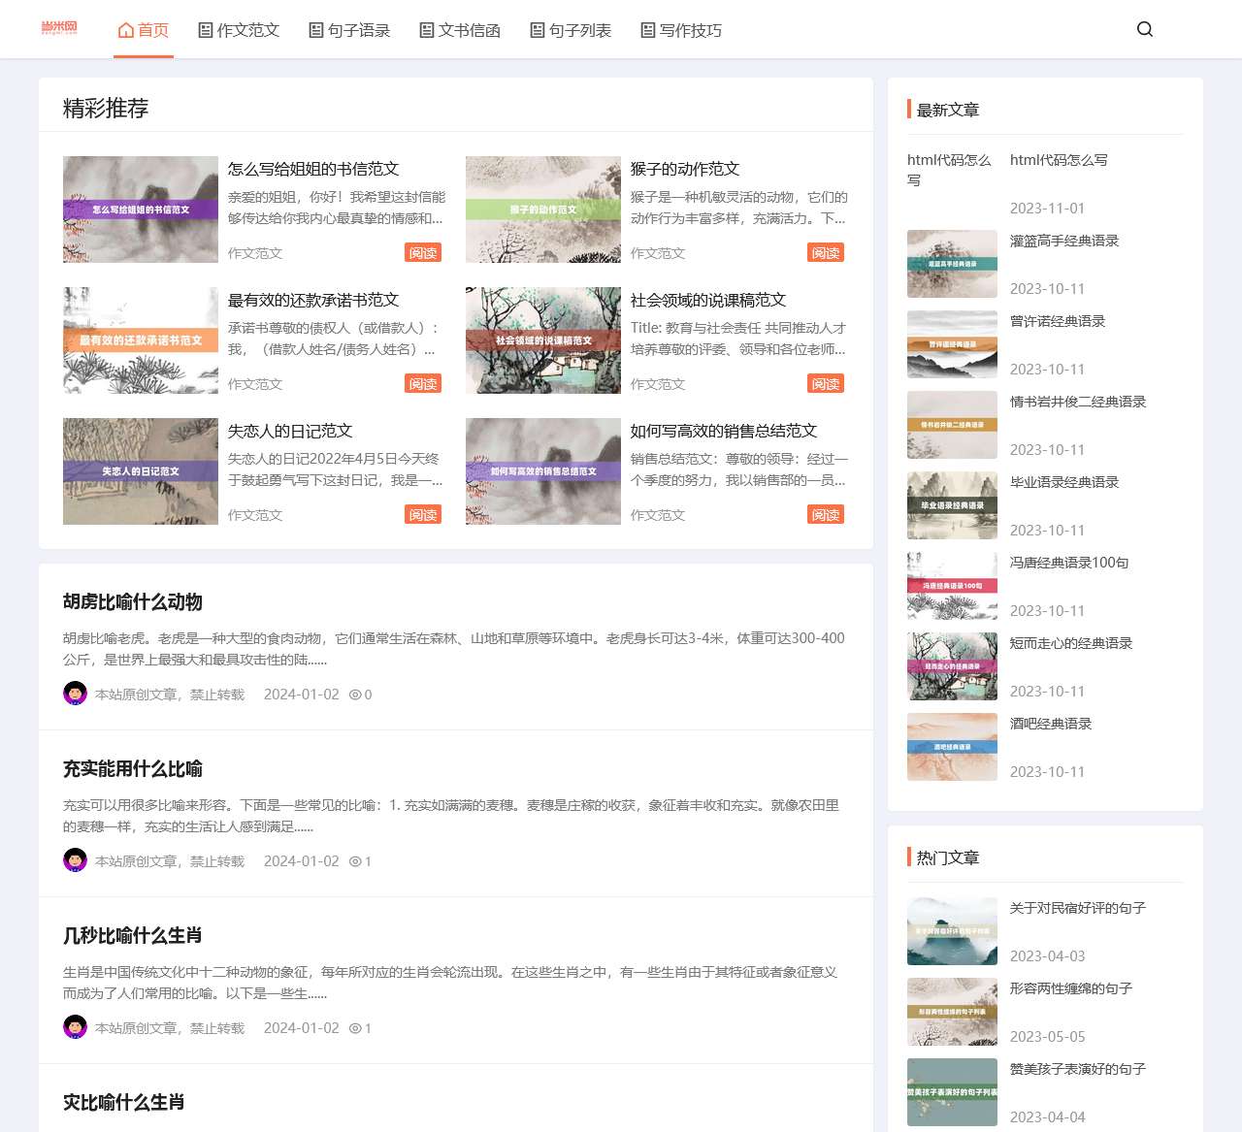Go to the 首页 home tab
The image size is (1242, 1132).
point(144,30)
